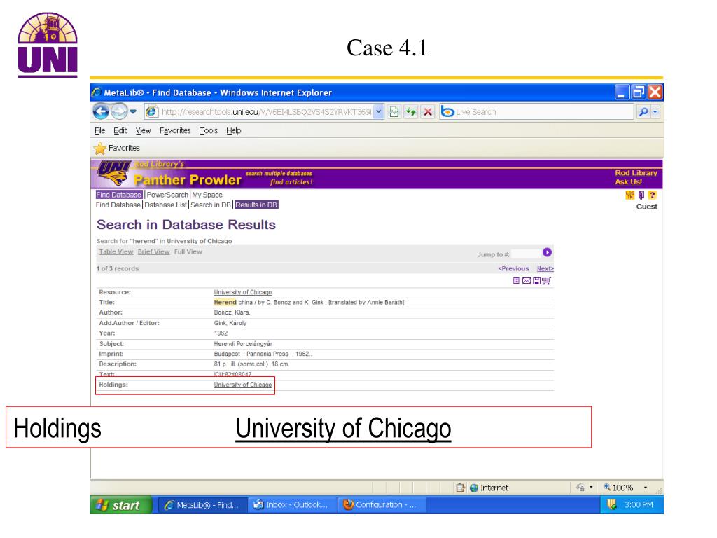Switch to Table View

click(x=116, y=251)
